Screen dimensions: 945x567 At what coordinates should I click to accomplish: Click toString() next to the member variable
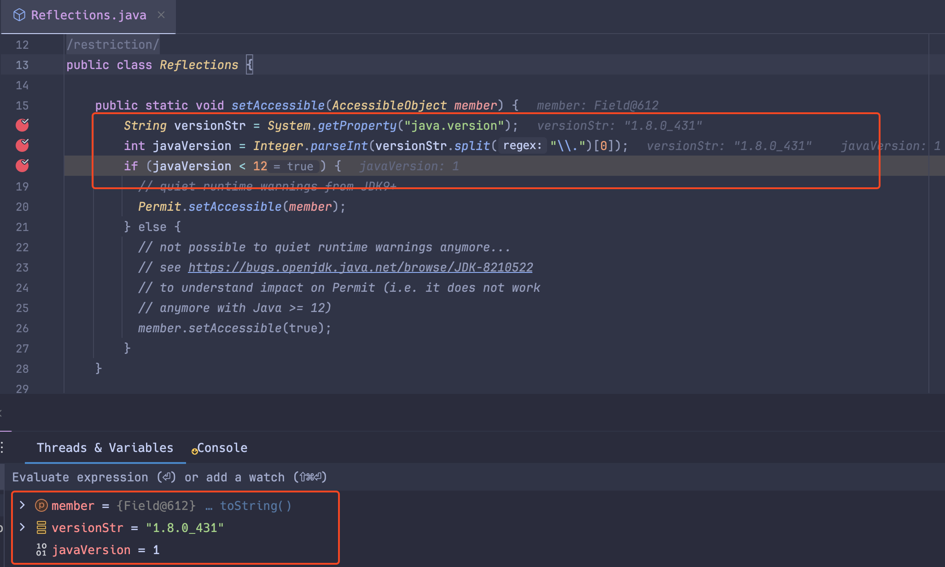coord(255,505)
